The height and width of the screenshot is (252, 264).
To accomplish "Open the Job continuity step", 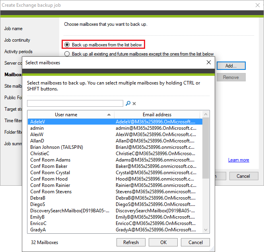I will (x=17, y=40).
